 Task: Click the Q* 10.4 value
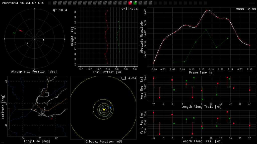[x=60, y=10]
